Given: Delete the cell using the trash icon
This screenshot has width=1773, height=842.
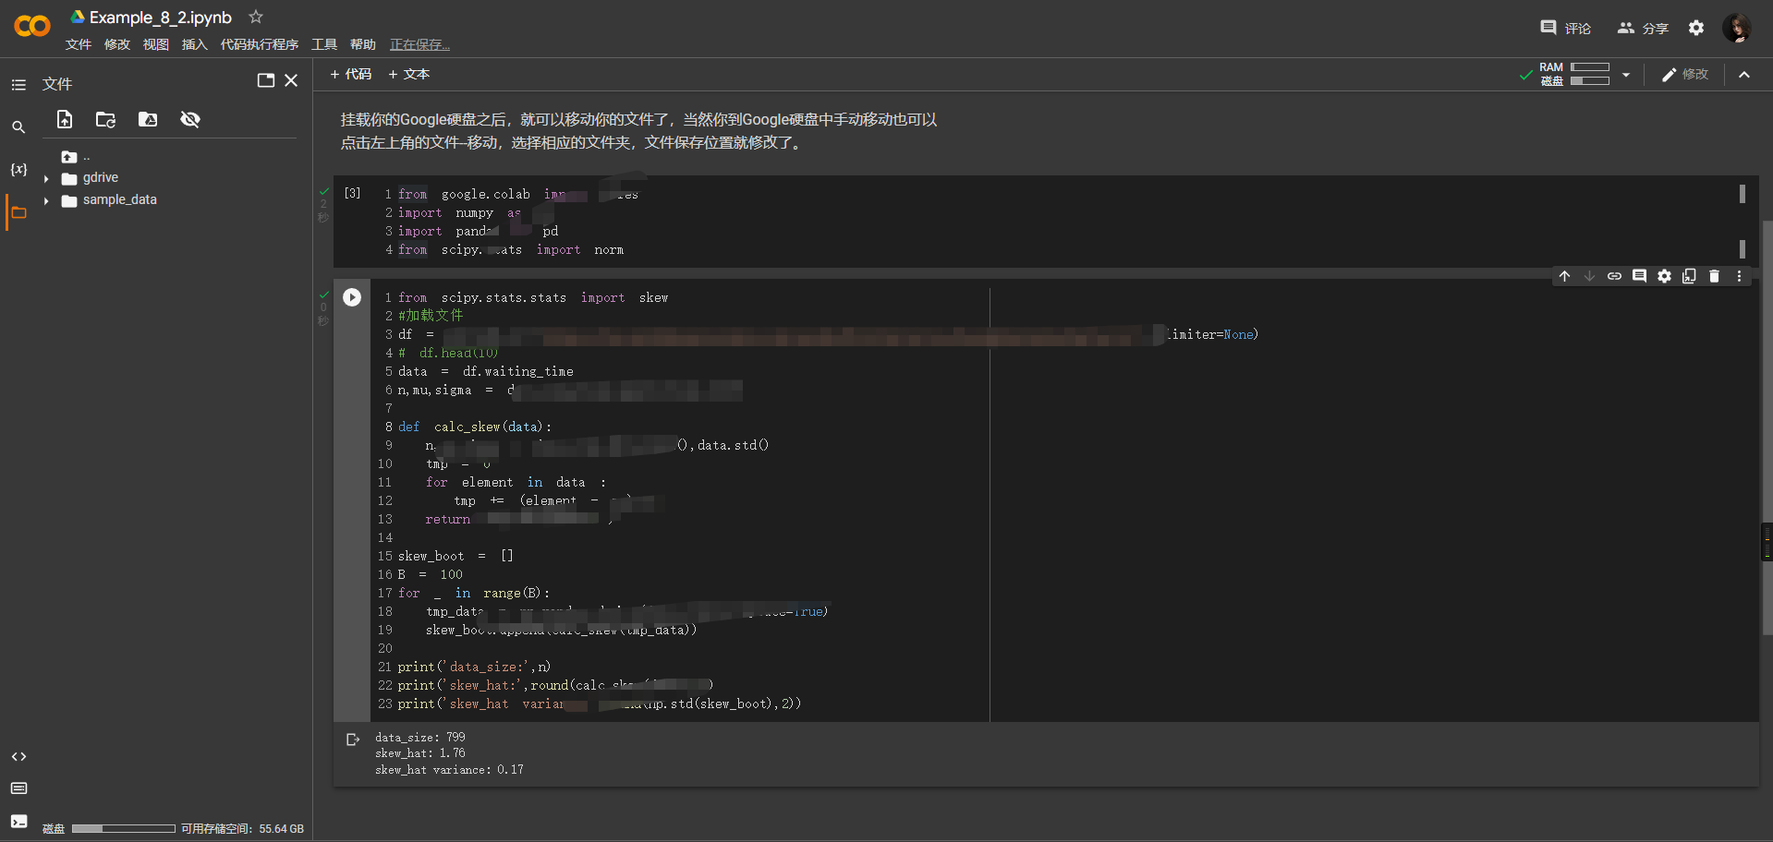Looking at the screenshot, I should [x=1715, y=276].
